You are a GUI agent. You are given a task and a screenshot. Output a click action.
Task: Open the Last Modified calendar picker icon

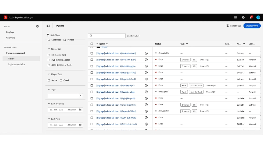click(80, 110)
